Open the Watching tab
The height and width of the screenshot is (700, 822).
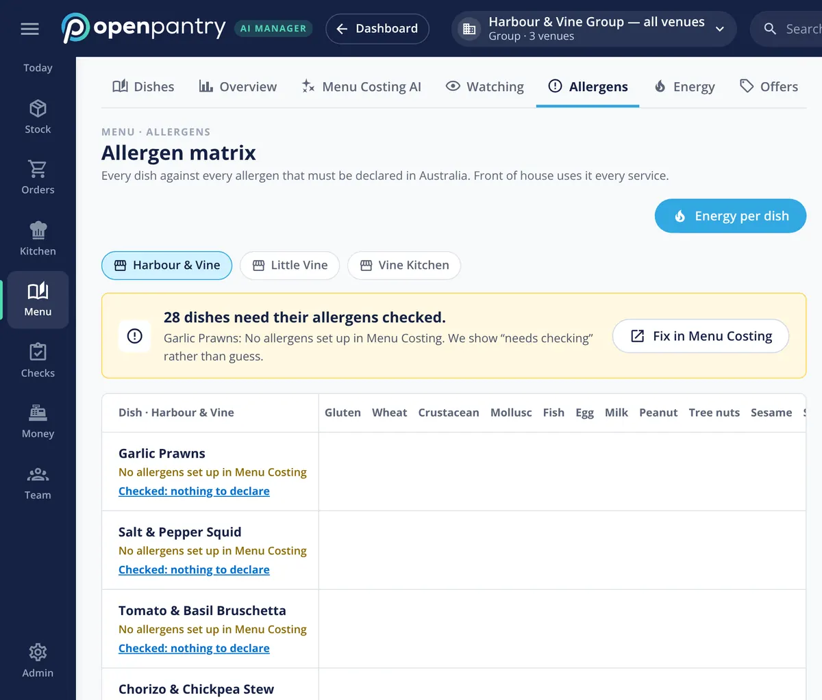[484, 87]
